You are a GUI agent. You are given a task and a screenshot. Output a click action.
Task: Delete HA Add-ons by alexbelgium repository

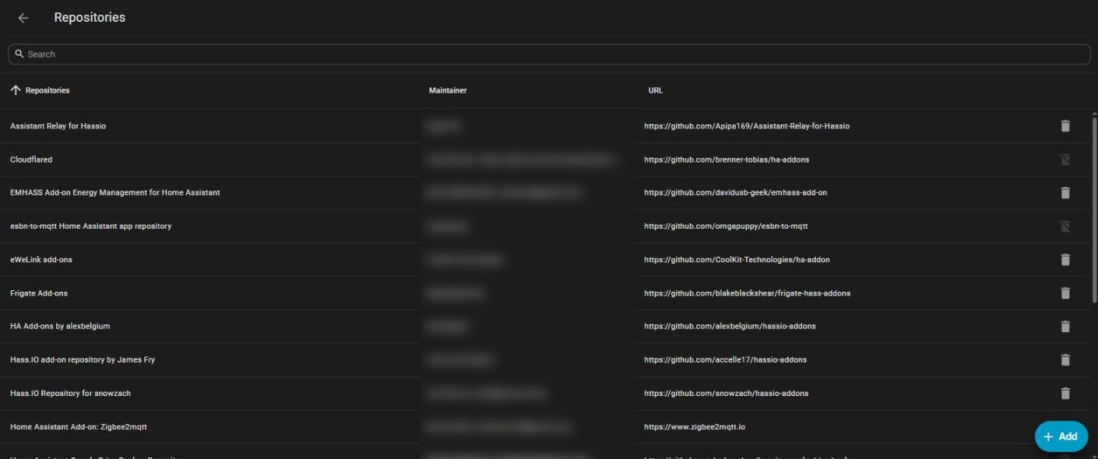click(x=1065, y=327)
